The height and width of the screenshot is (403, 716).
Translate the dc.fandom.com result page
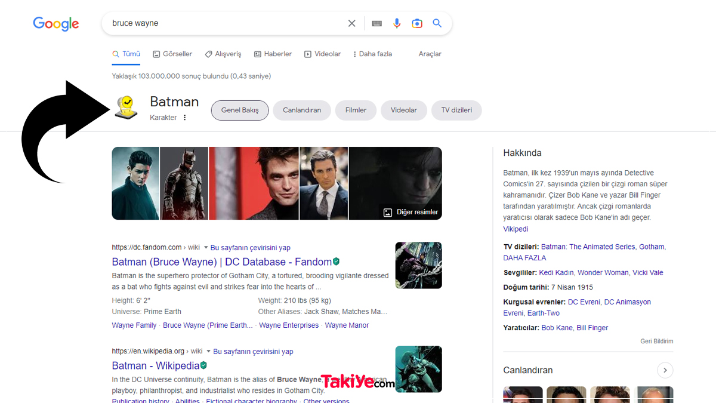click(x=251, y=248)
